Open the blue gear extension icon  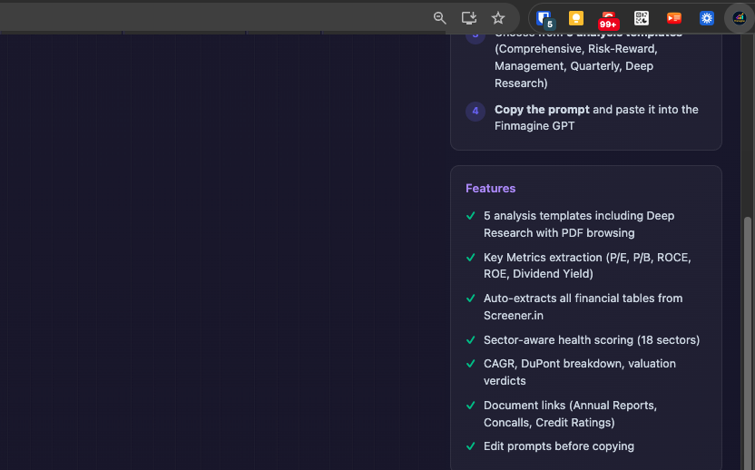(706, 18)
